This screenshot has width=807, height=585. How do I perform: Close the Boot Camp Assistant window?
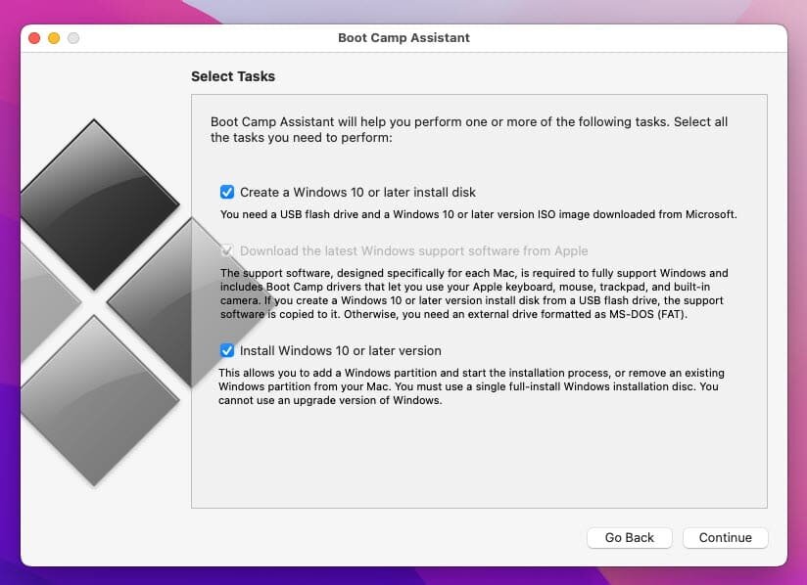(34, 38)
